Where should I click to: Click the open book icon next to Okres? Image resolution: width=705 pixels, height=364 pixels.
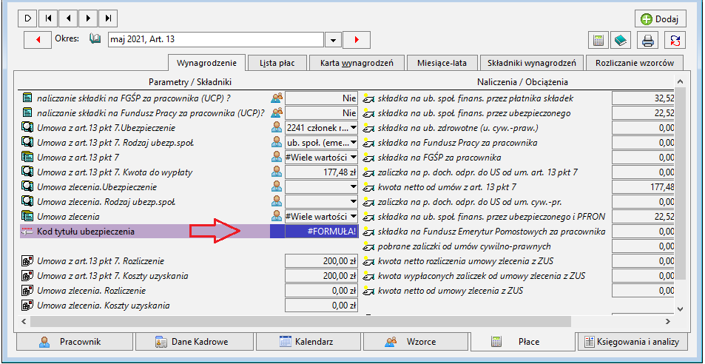click(x=95, y=38)
